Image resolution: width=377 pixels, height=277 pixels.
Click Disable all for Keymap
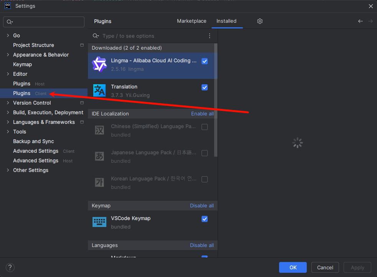202,206
